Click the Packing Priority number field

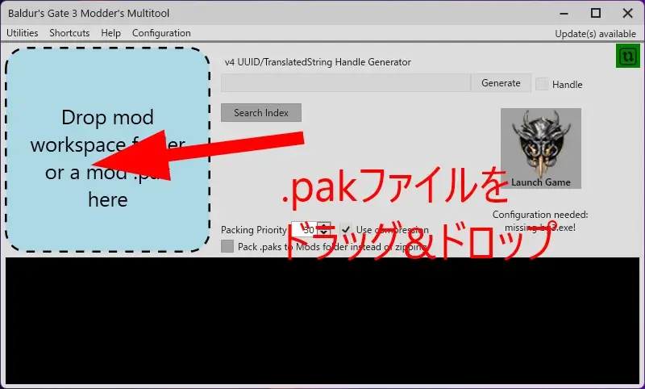click(x=304, y=230)
